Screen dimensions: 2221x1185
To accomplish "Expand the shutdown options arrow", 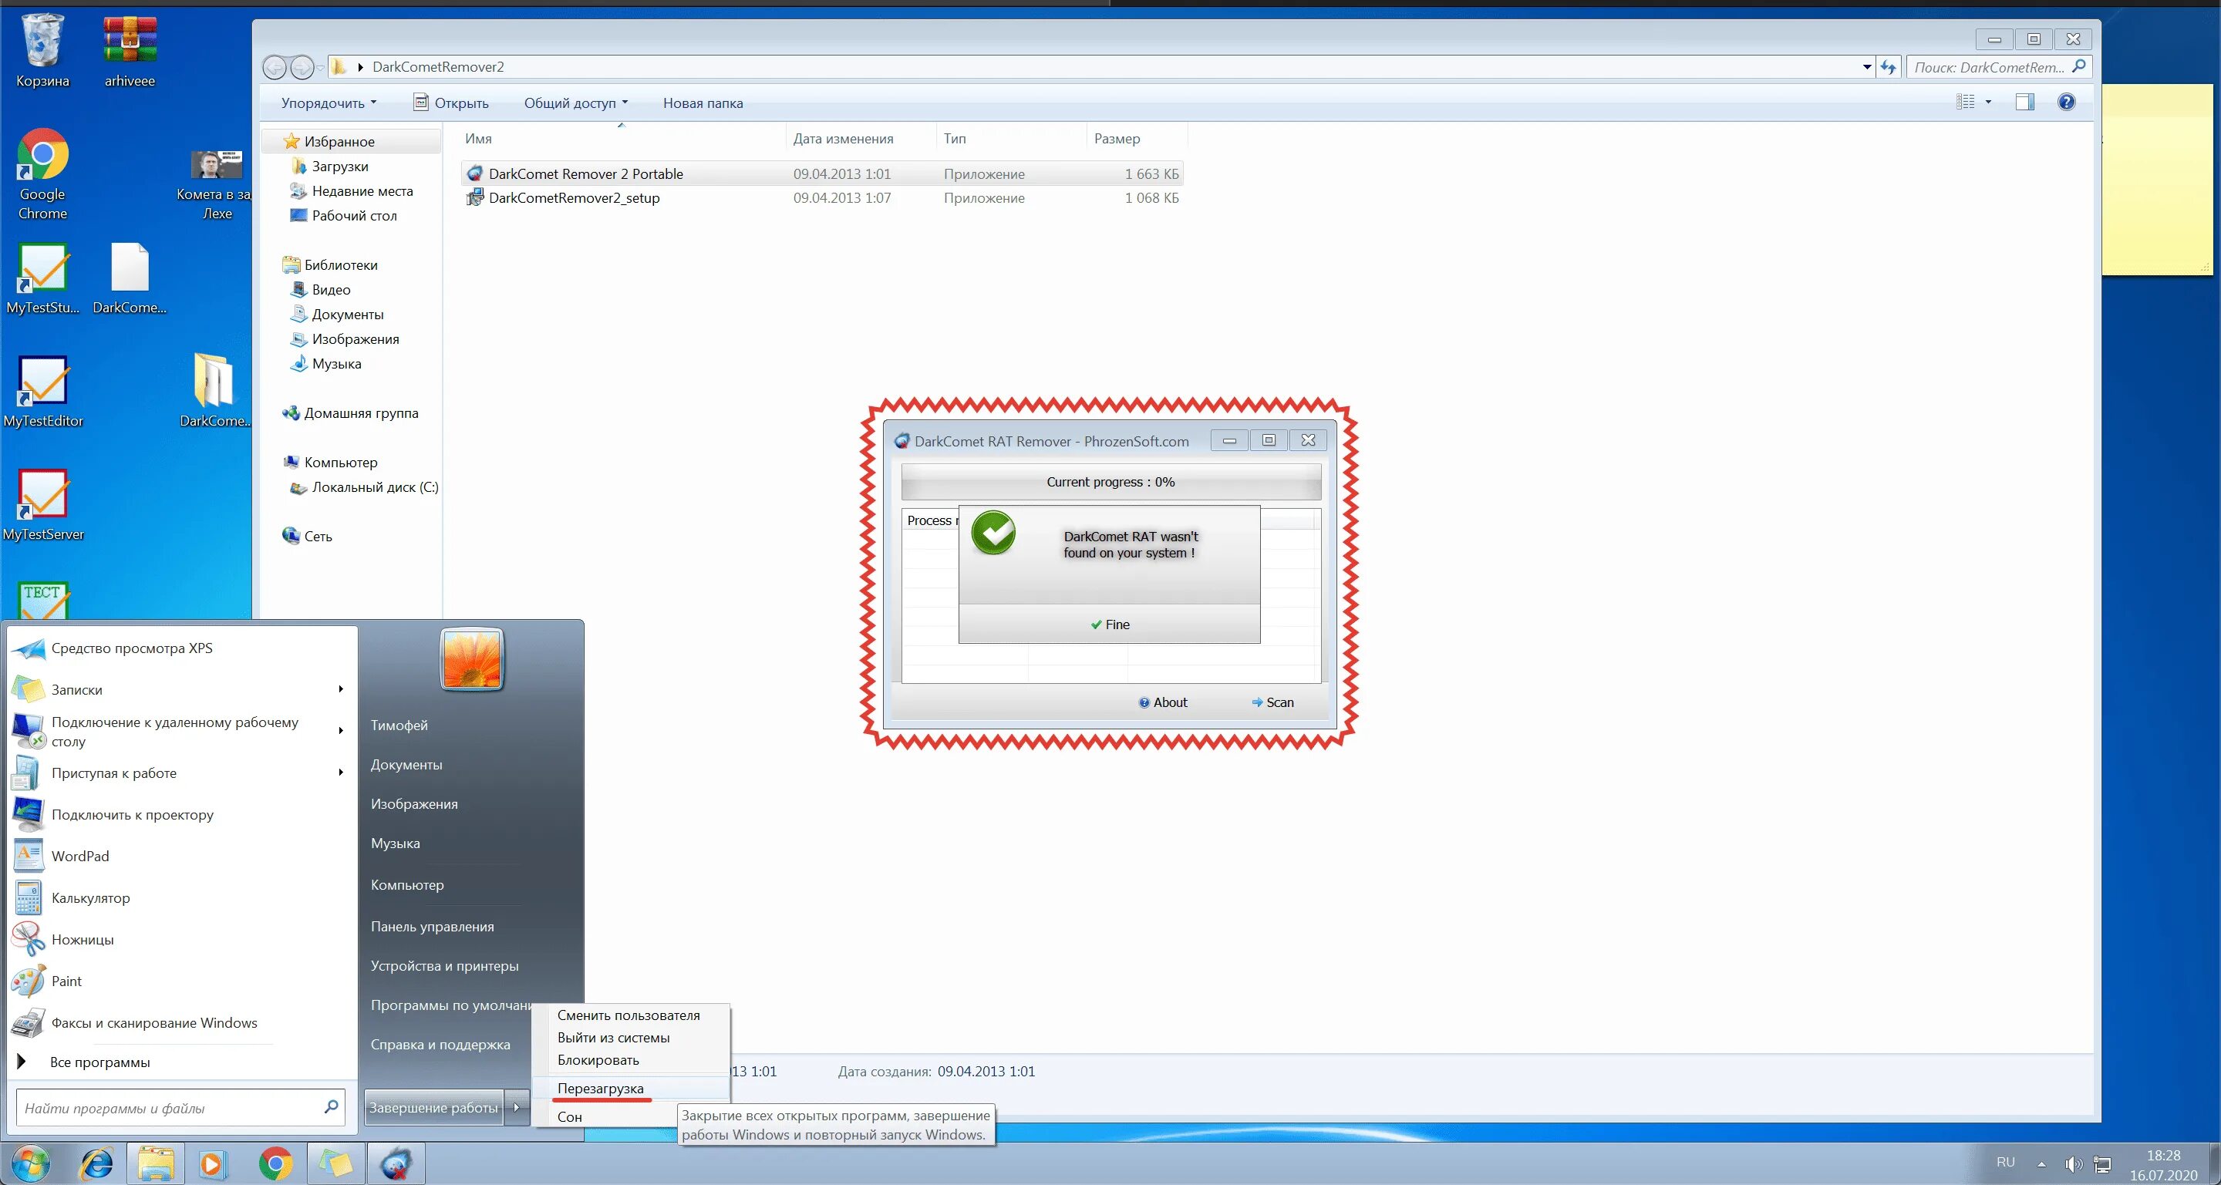I will point(517,1107).
